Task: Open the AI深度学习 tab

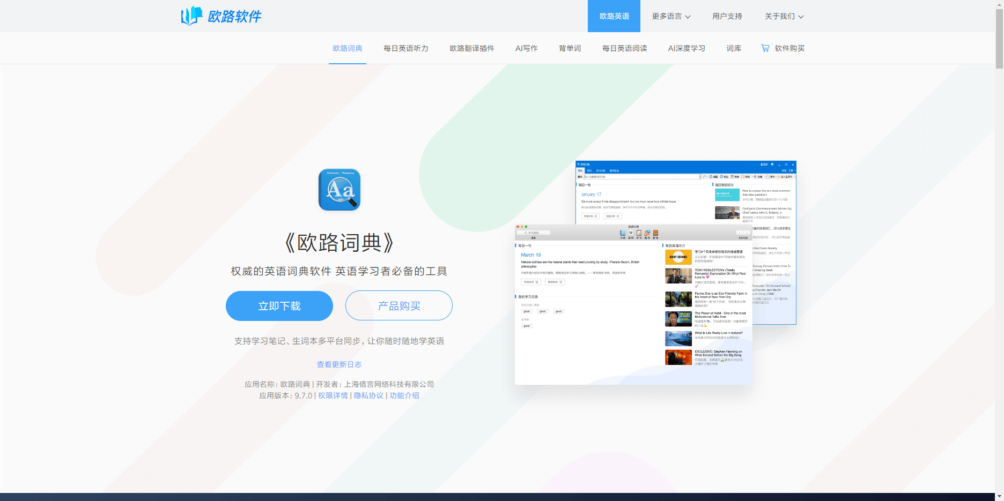Action: click(687, 48)
